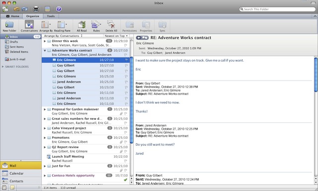Click the reading pane navigation arrows button
The height and width of the screenshot is (191, 318).
click(x=142, y=37)
